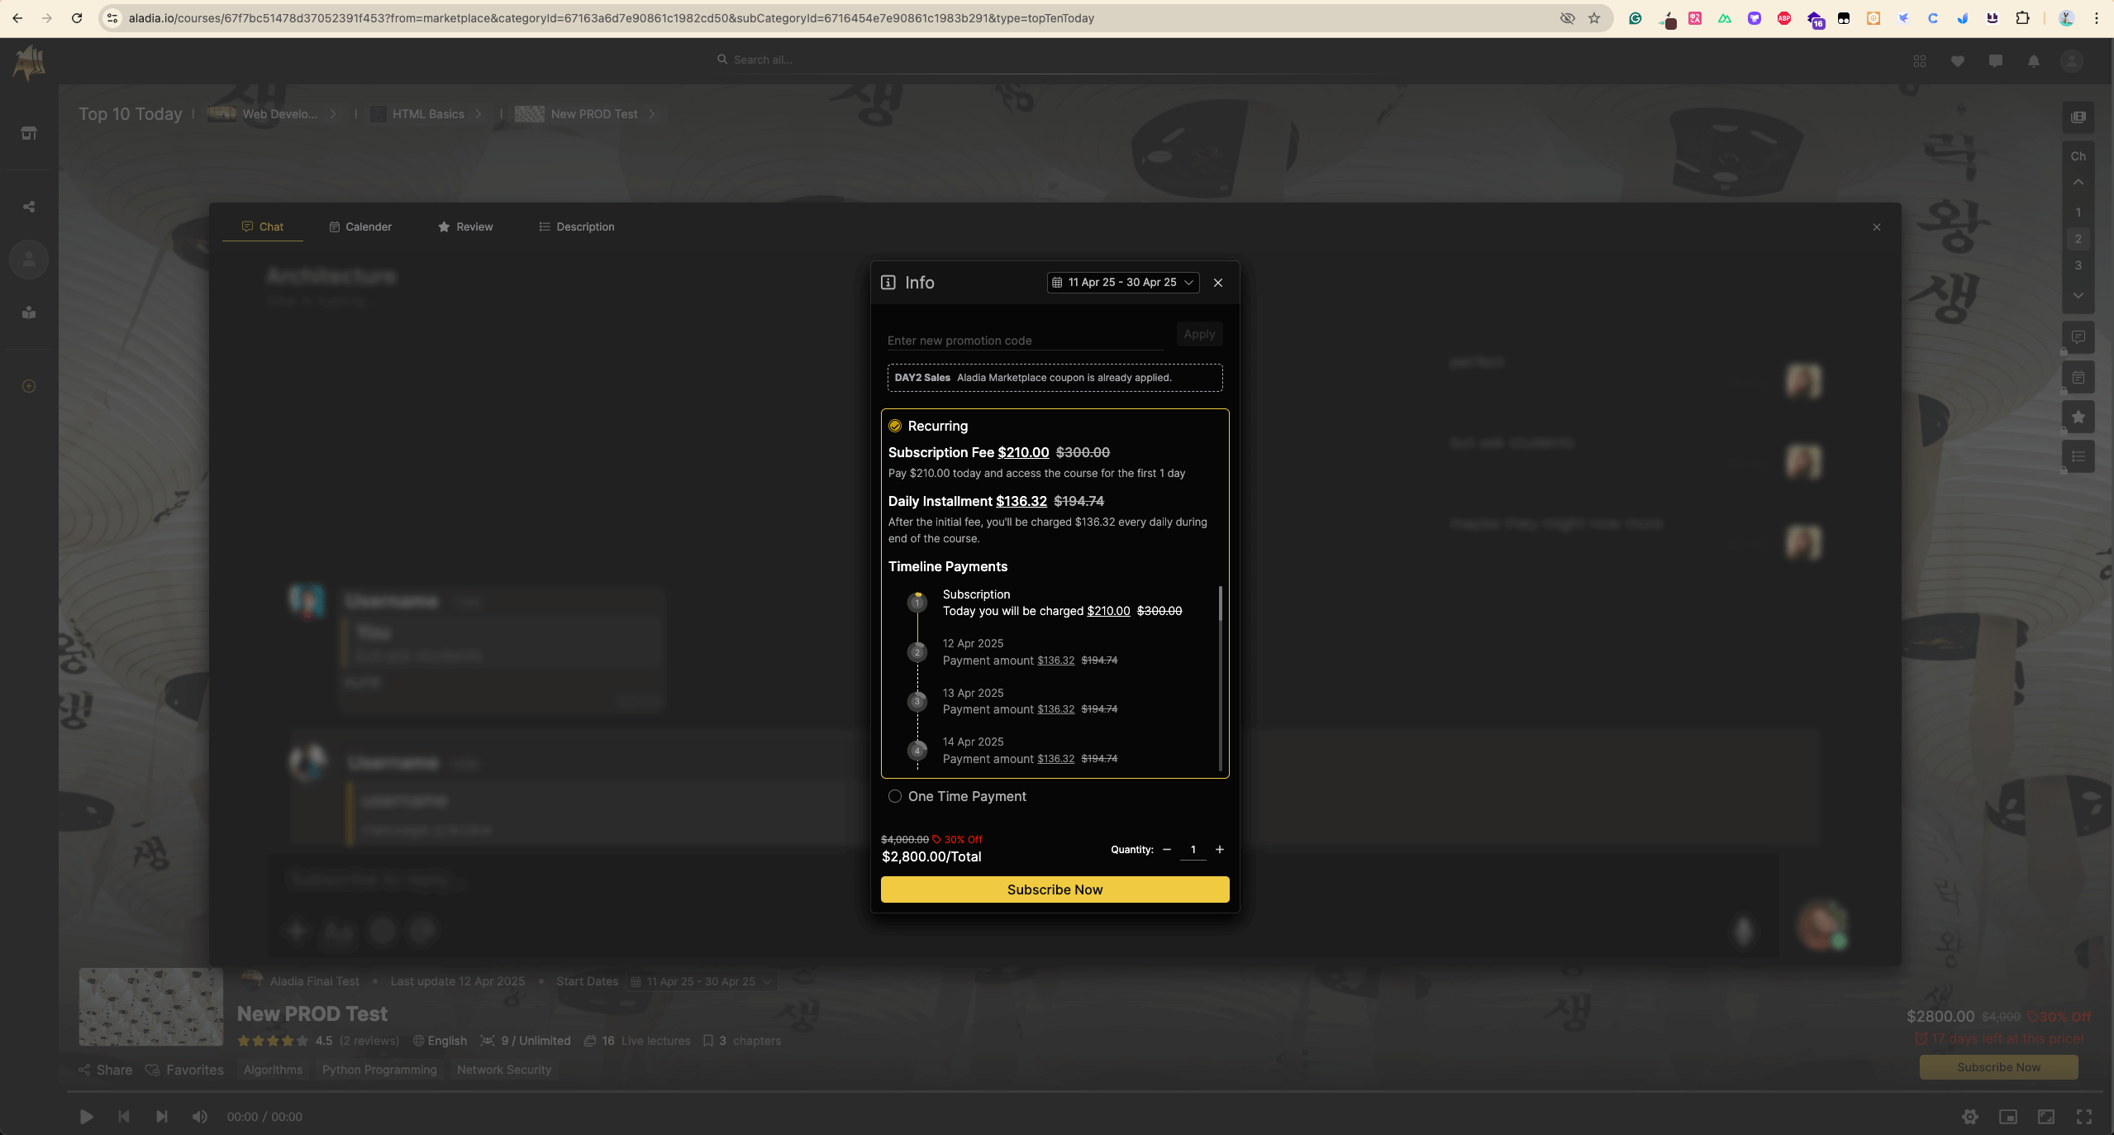Click the promotion code input field
The height and width of the screenshot is (1135, 2114).
point(1023,341)
